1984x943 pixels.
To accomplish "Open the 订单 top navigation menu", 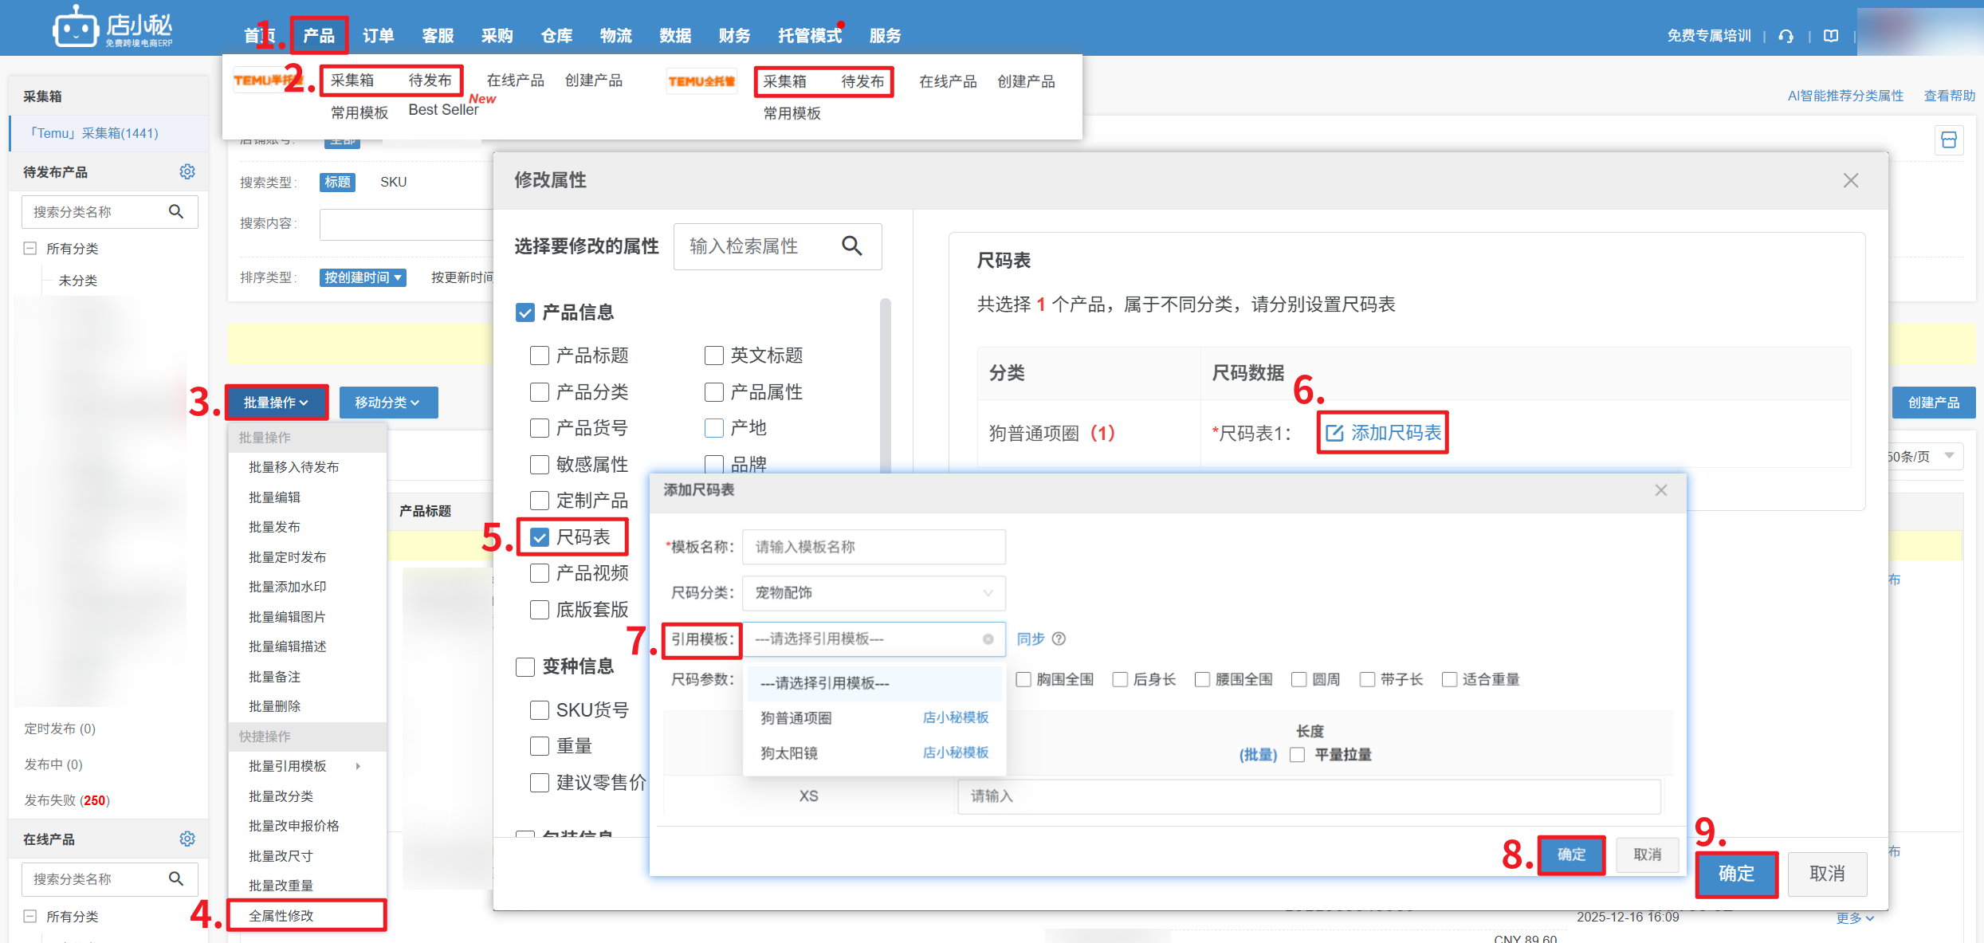I will click(378, 36).
